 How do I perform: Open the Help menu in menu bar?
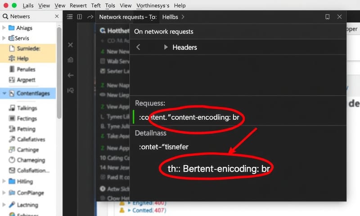click(x=180, y=5)
